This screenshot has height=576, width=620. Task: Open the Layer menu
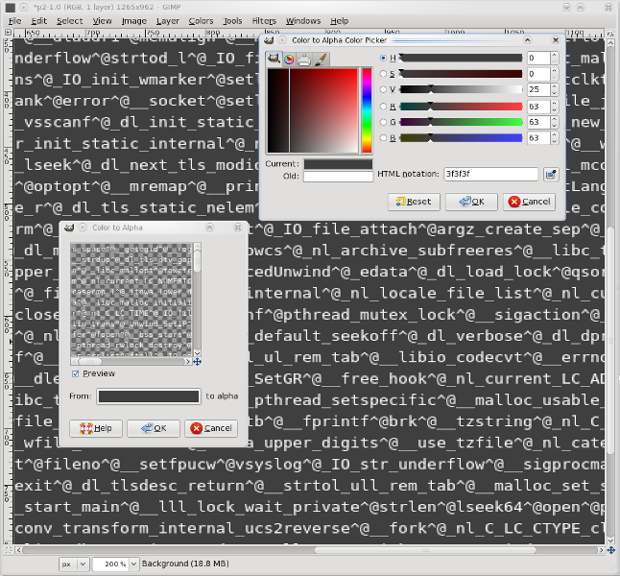click(167, 20)
